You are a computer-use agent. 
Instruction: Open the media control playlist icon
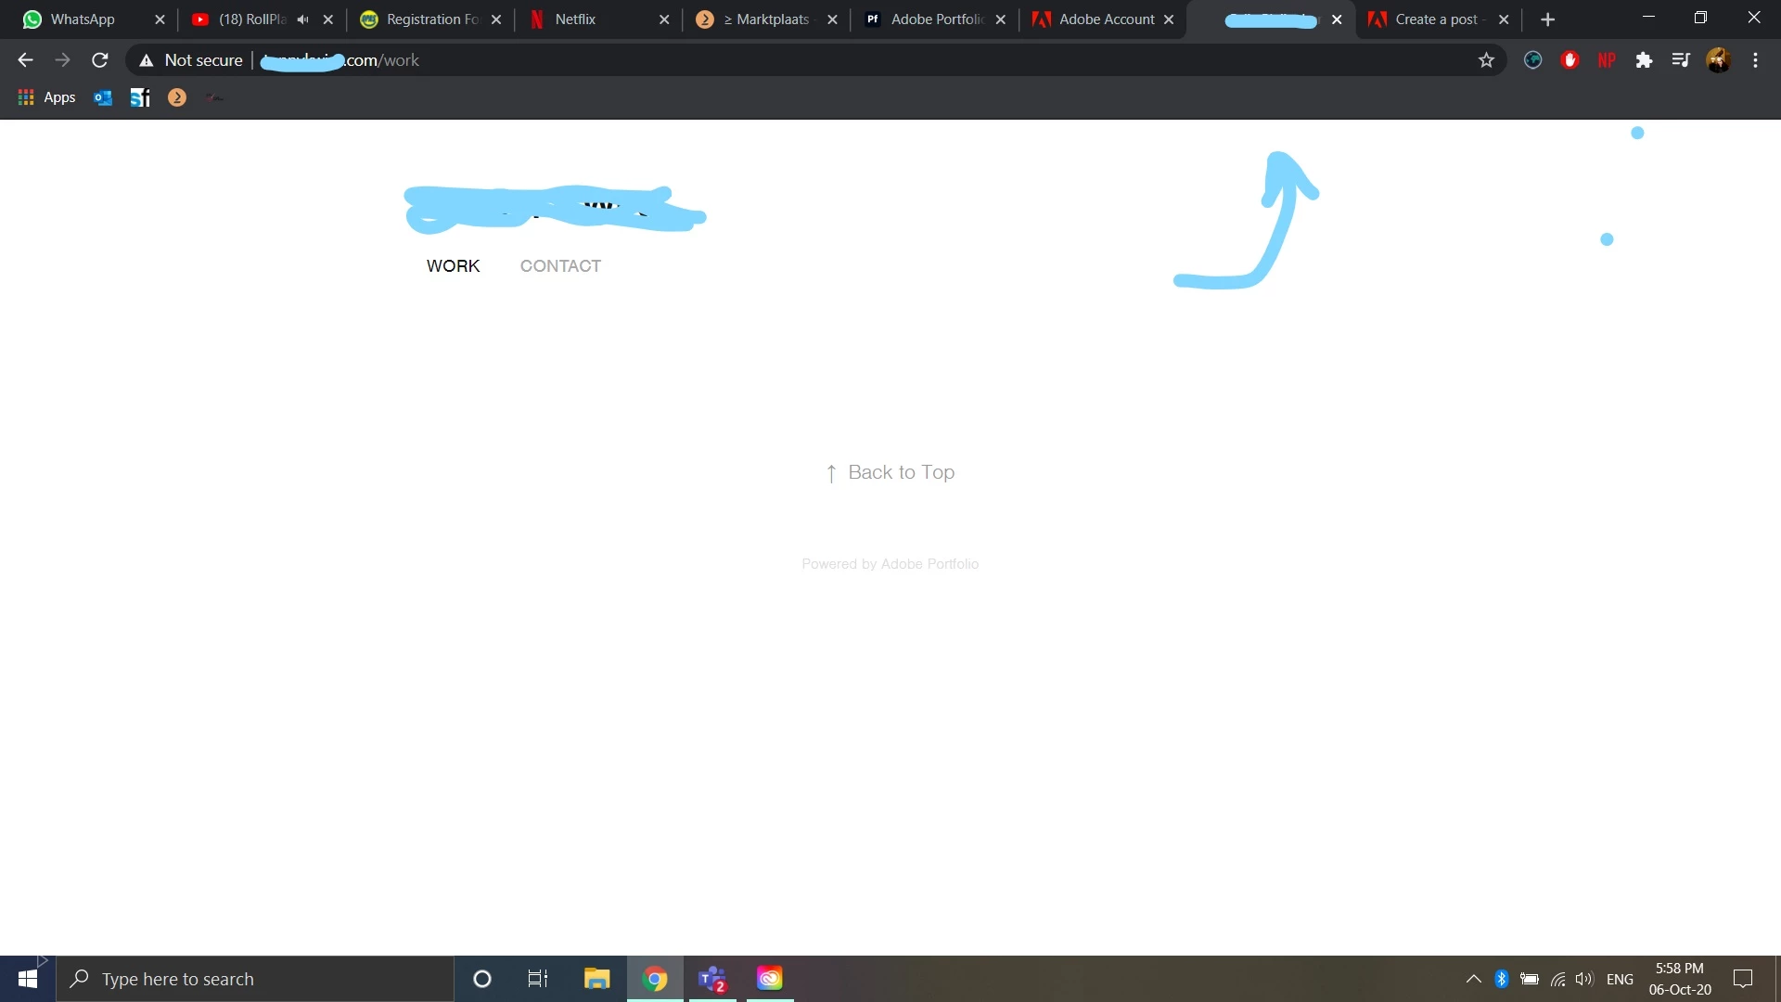(1680, 60)
